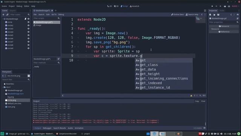Switch to 2D workspace
The height and width of the screenshot is (136, 241).
[x=110, y=6]
